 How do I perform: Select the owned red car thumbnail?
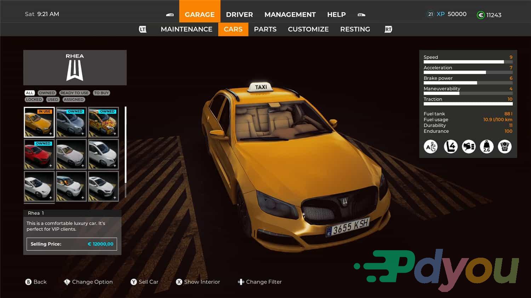point(39,154)
